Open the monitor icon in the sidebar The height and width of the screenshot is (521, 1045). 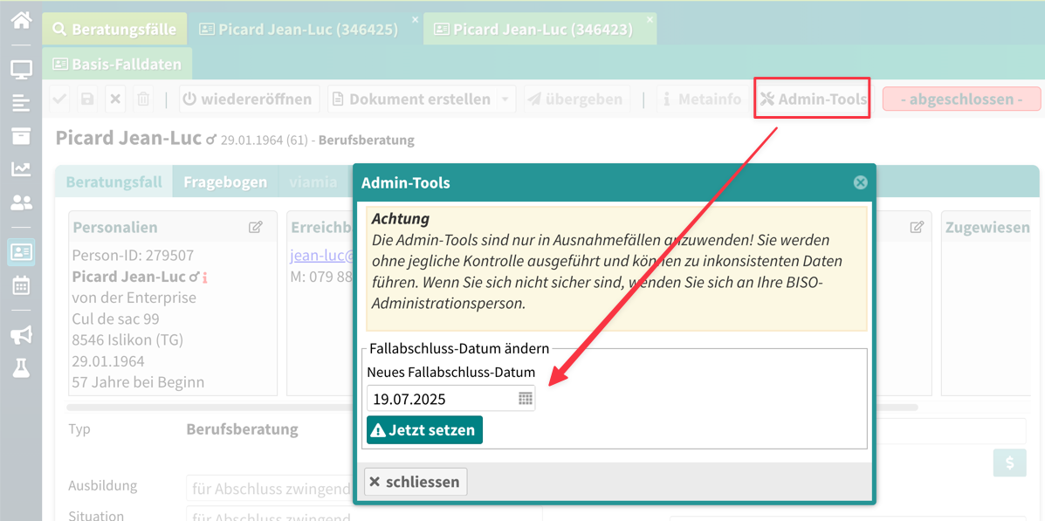[21, 70]
